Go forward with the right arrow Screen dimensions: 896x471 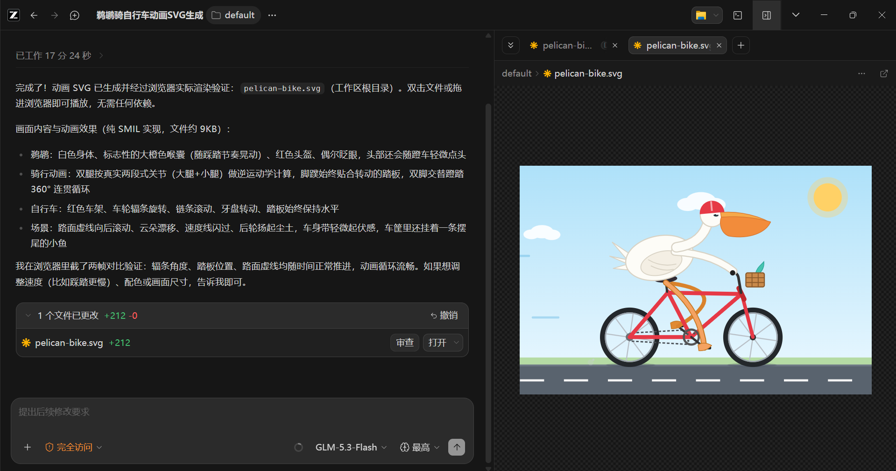pos(55,15)
